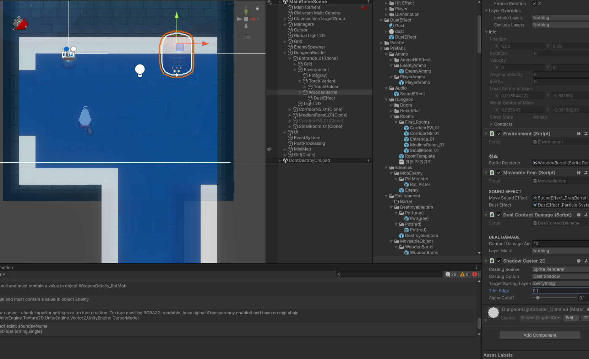The height and width of the screenshot is (359, 589).
Task: Open the Casting Option dropdown
Action: click(560, 276)
